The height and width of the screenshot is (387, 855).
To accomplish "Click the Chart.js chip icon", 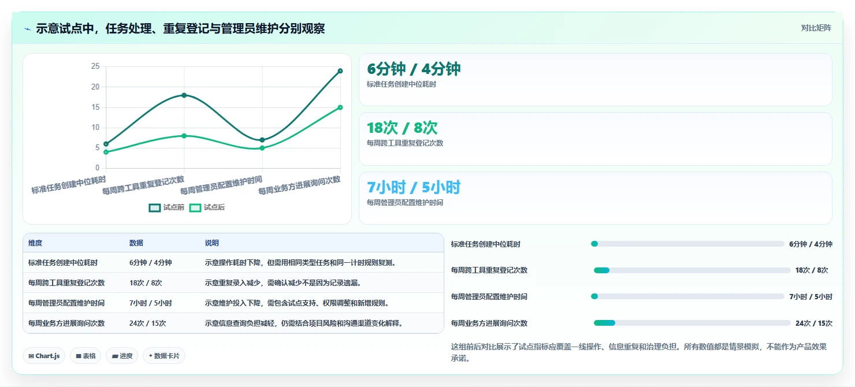I will click(31, 356).
